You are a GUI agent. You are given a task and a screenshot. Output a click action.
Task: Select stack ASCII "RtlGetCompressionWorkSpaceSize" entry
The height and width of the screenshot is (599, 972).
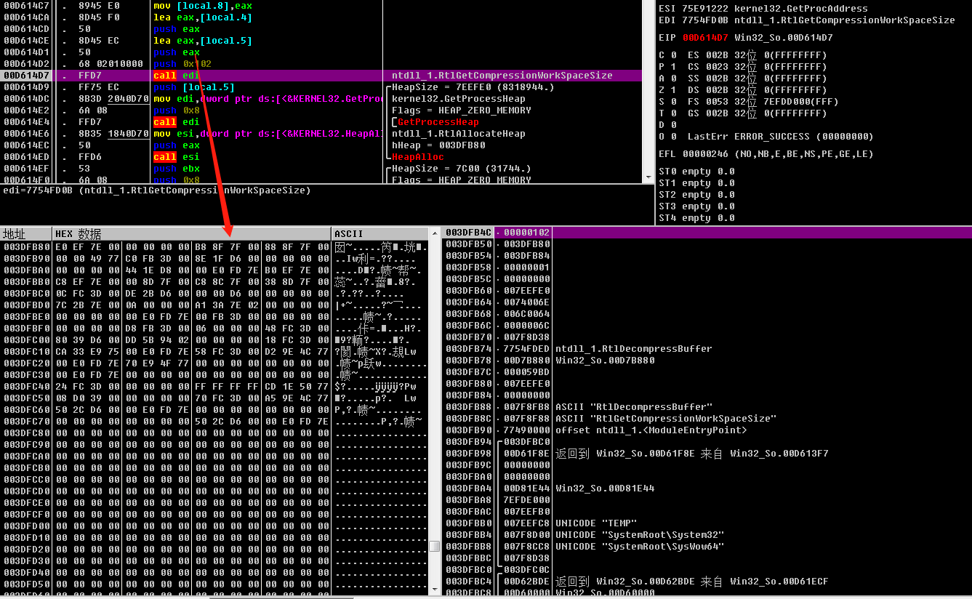pos(665,419)
